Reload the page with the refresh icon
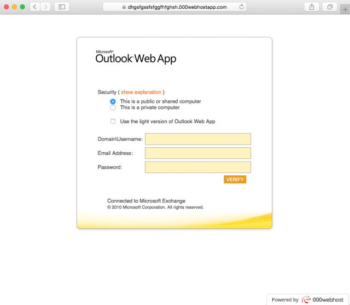 242,7
